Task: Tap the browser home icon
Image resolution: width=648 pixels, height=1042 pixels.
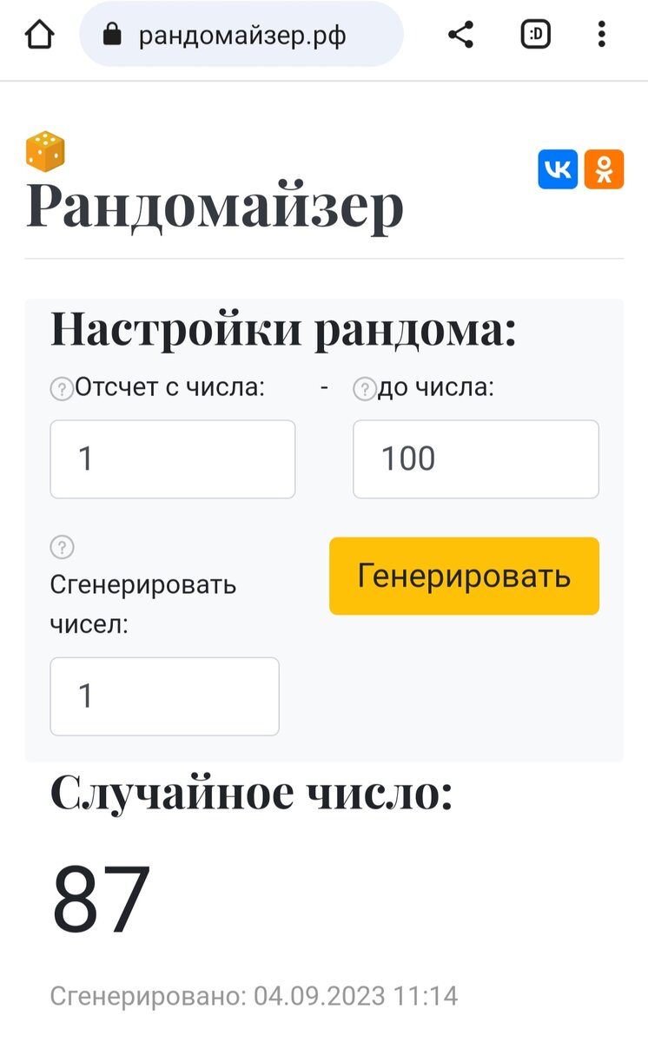Action: [x=39, y=35]
